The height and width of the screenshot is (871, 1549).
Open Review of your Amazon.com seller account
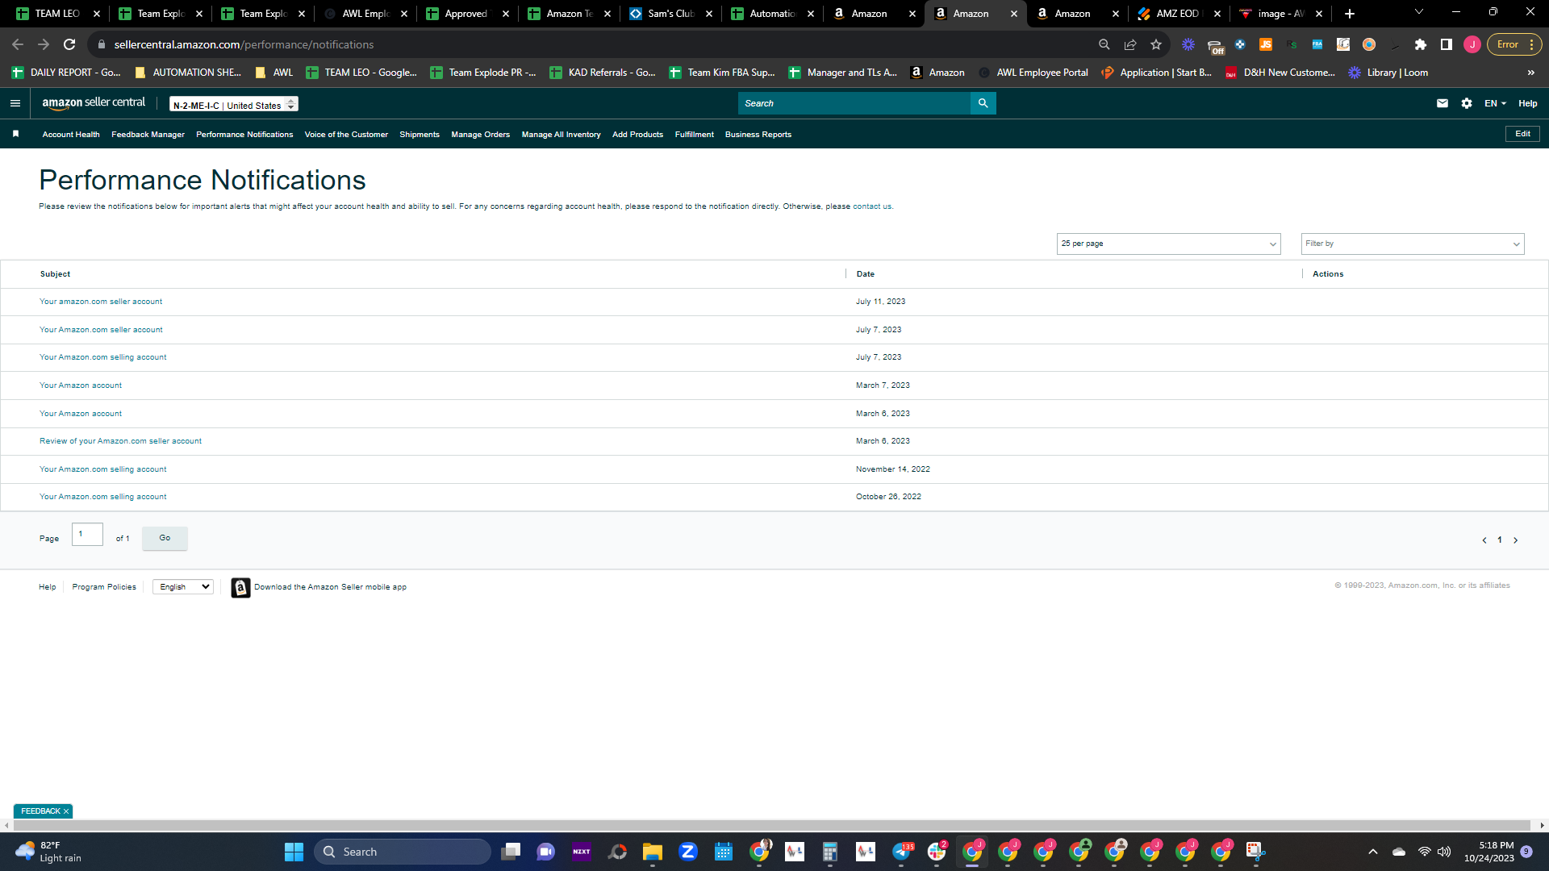click(121, 441)
